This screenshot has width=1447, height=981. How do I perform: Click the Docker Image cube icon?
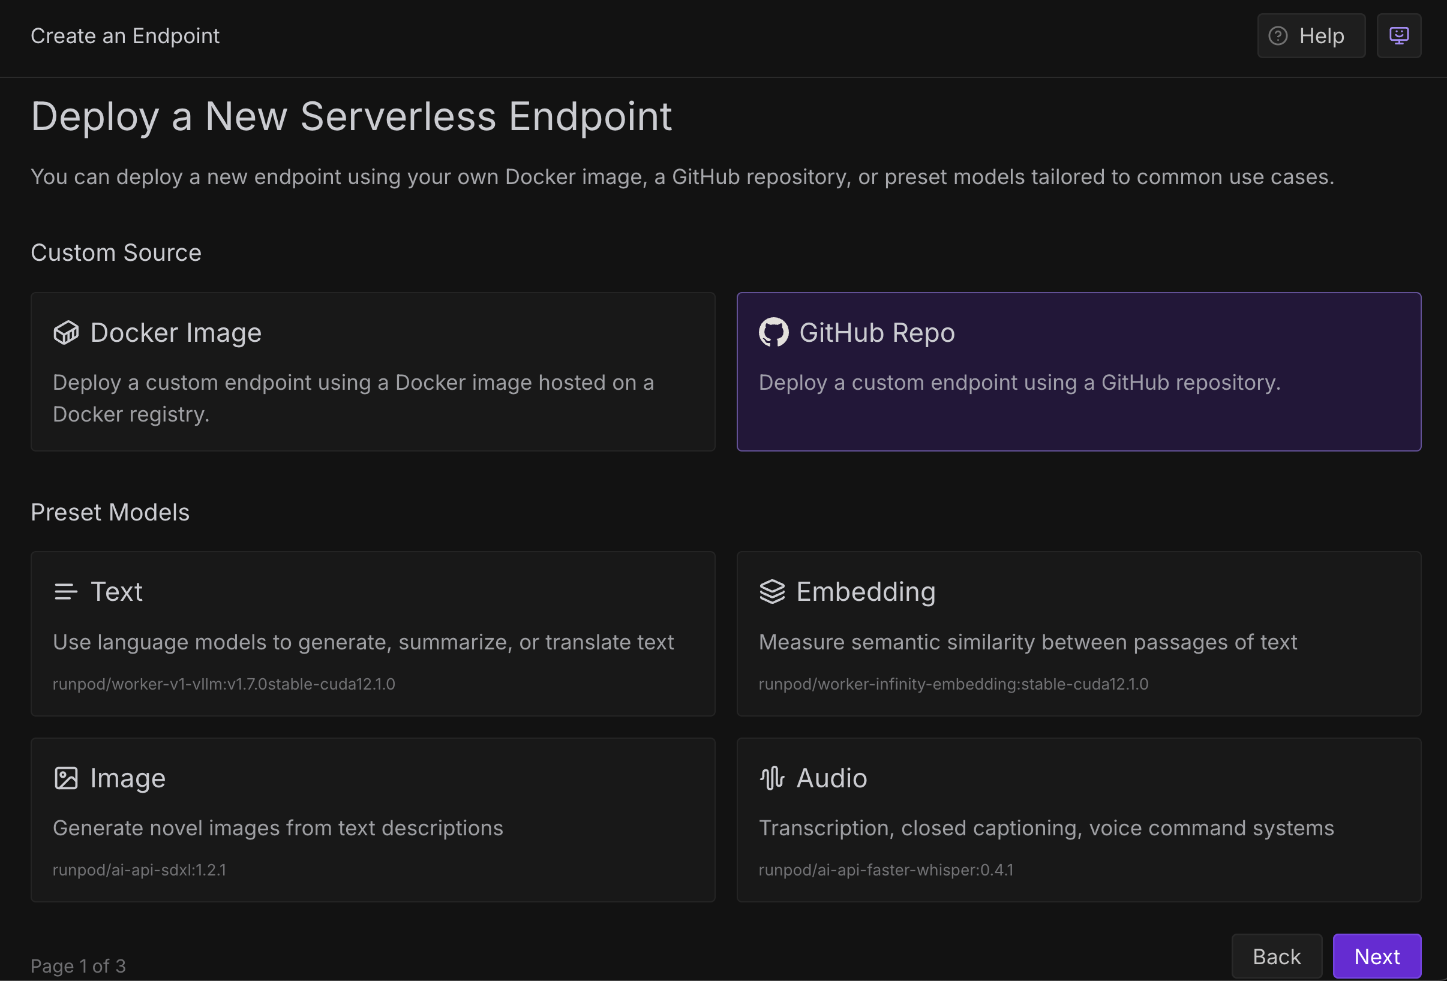66,333
